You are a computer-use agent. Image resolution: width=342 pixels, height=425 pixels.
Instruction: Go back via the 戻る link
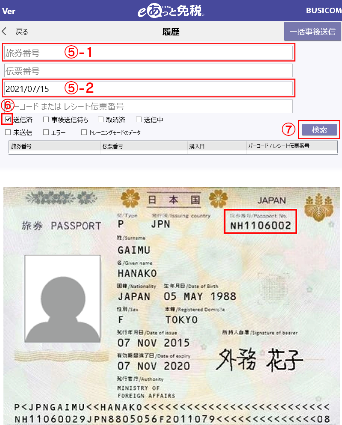pyautogui.click(x=22, y=32)
